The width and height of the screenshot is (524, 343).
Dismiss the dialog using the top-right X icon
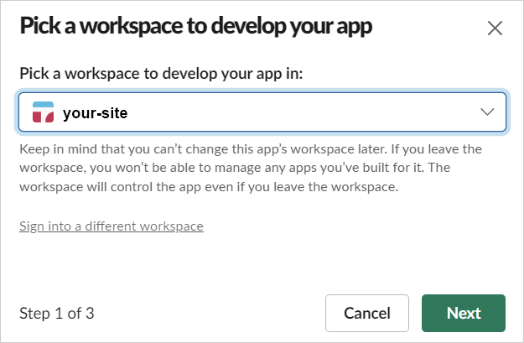(x=495, y=28)
